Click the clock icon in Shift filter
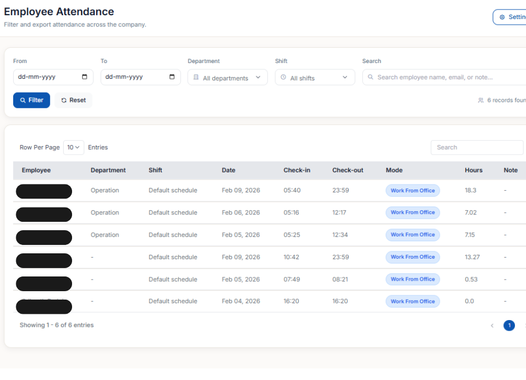 point(284,77)
